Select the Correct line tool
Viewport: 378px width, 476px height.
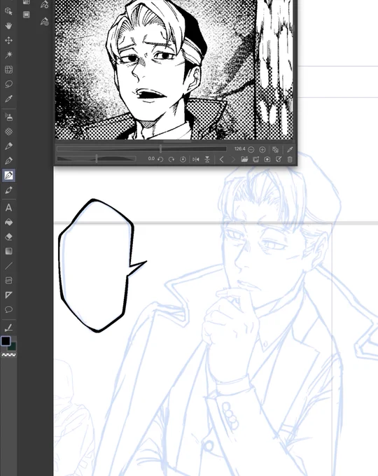coord(8,328)
